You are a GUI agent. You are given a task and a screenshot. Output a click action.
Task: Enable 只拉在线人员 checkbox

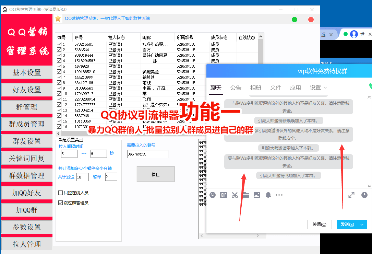point(60,193)
